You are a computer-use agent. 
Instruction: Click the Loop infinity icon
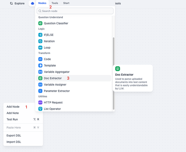40,47
